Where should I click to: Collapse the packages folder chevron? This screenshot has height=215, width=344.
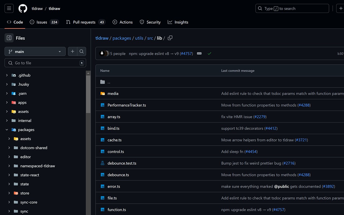[7, 130]
